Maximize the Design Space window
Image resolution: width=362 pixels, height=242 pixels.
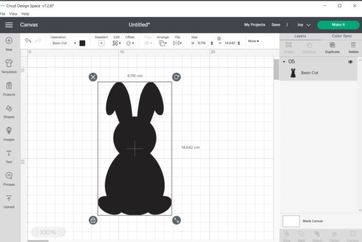(340, 6)
